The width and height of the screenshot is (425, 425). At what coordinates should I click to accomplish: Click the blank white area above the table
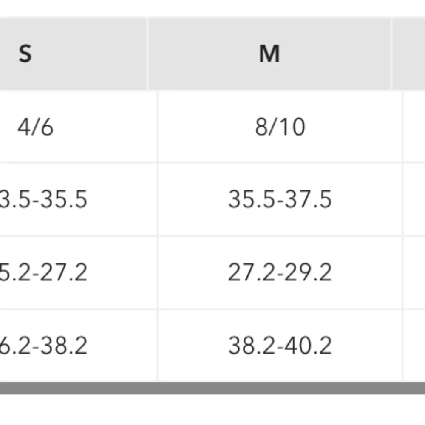pos(212,8)
